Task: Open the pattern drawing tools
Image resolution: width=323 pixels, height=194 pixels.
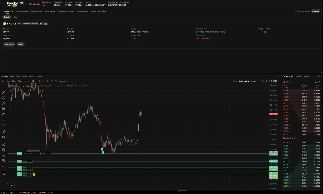Action: [4, 103]
